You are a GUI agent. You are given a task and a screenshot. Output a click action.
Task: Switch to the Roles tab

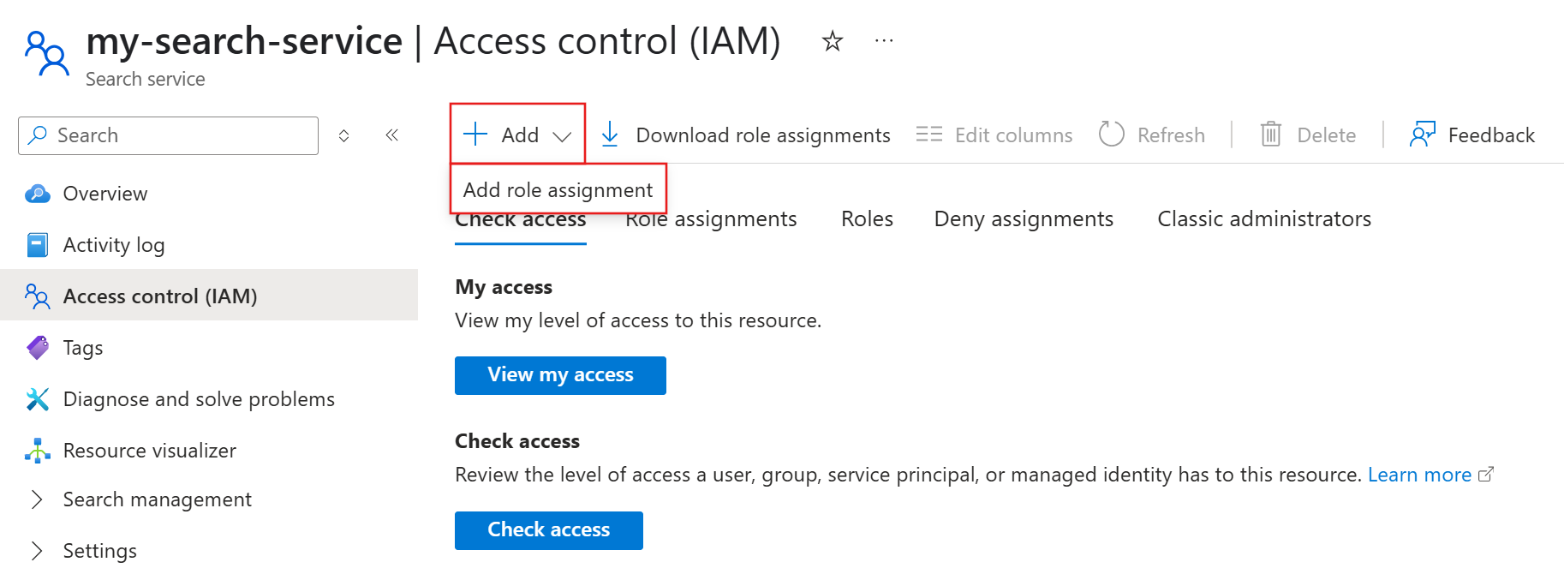(x=867, y=219)
